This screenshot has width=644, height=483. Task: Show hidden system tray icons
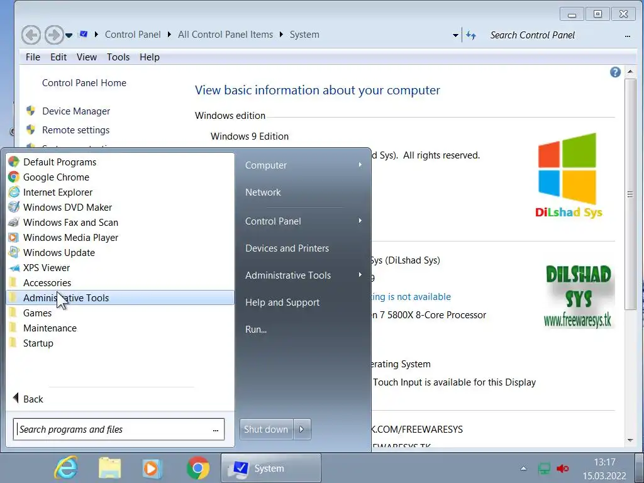click(x=523, y=468)
